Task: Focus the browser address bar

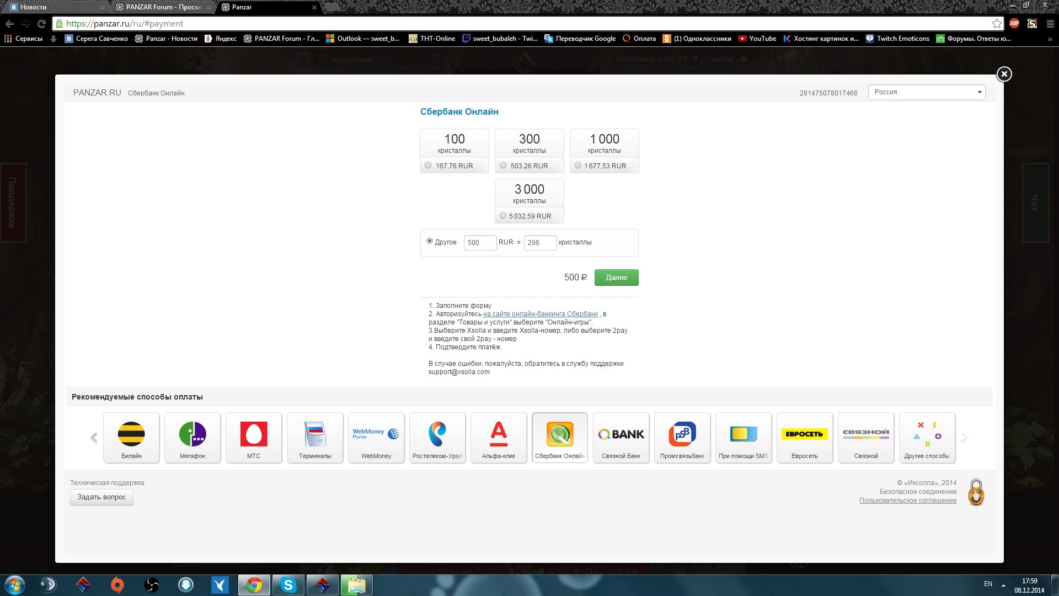Action: [x=524, y=24]
